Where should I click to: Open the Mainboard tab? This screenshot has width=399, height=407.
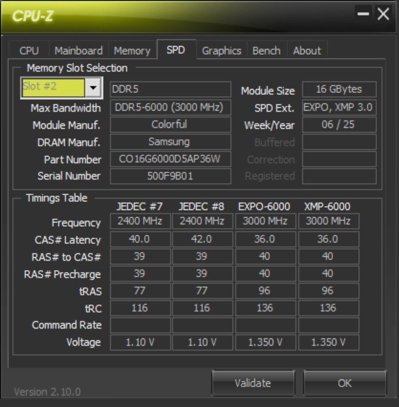coord(78,50)
